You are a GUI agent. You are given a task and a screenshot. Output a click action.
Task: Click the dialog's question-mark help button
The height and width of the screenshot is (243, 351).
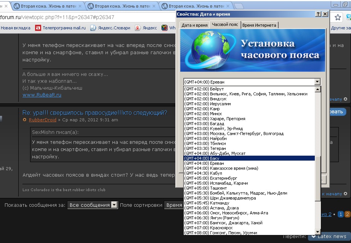click(x=318, y=14)
